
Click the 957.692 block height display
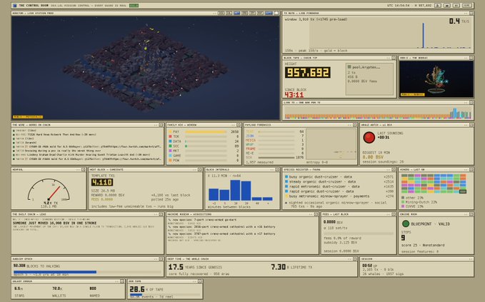[x=307, y=73]
